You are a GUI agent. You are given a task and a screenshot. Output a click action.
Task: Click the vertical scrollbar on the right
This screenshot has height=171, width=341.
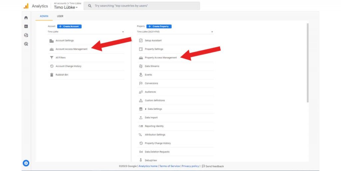pos(307,63)
